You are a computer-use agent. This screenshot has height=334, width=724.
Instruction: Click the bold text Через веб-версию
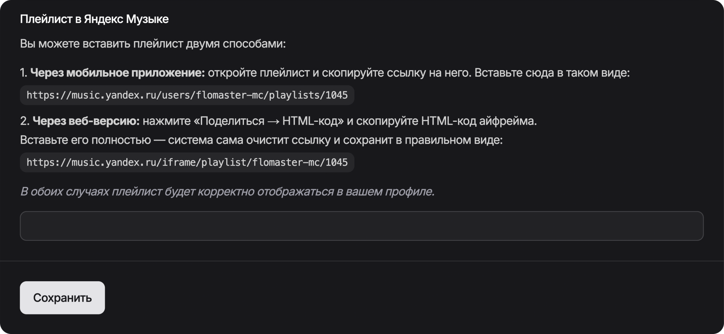coord(86,121)
